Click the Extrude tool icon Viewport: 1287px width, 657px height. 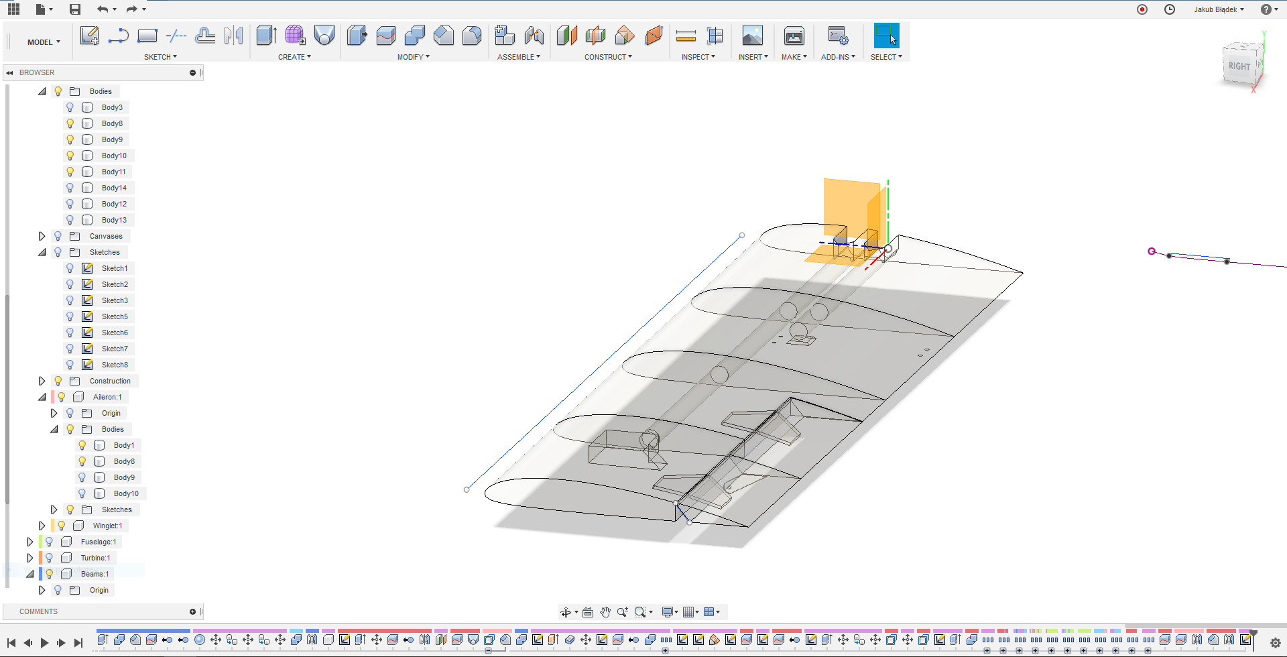[x=266, y=36]
